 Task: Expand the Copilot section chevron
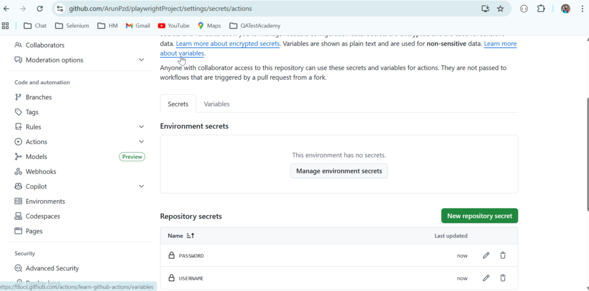[141, 187]
